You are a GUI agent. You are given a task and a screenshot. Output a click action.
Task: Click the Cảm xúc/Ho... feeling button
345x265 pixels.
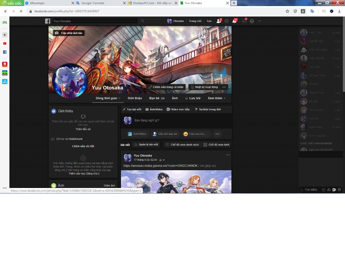click(196, 134)
